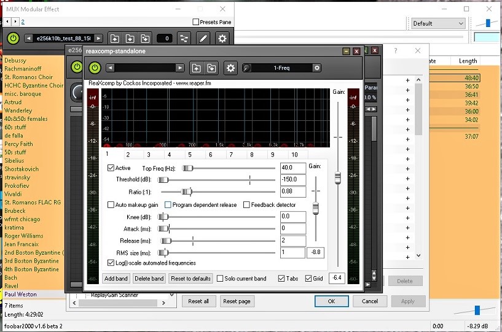Open the MUX settings gear icon
This screenshot has height=332, width=502.
[x=222, y=39]
